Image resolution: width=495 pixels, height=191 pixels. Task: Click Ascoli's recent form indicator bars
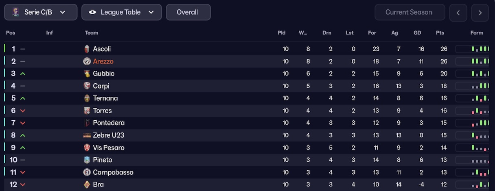point(472,49)
